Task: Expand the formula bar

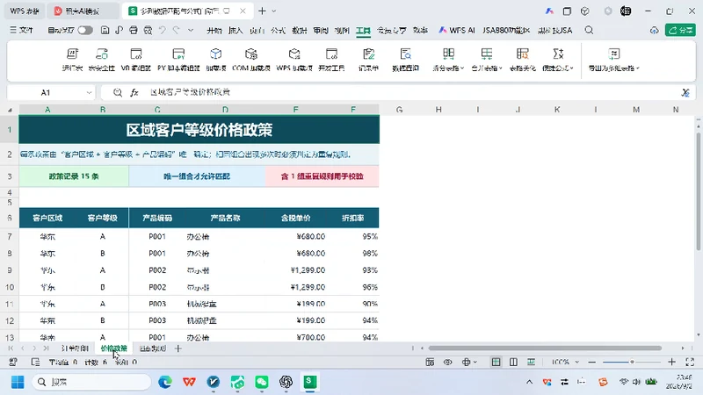Action: 685,92
